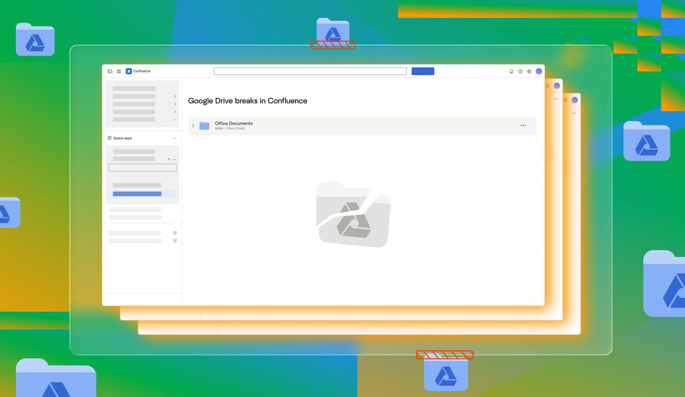This screenshot has width=685, height=397.
Task: Open the first external link icon in sidebar
Action: (175, 233)
